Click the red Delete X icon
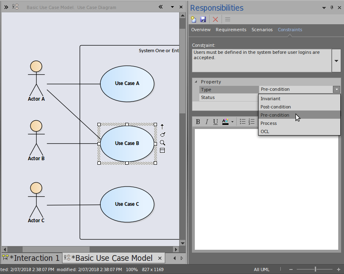This screenshot has height=274, width=344. tap(215, 19)
